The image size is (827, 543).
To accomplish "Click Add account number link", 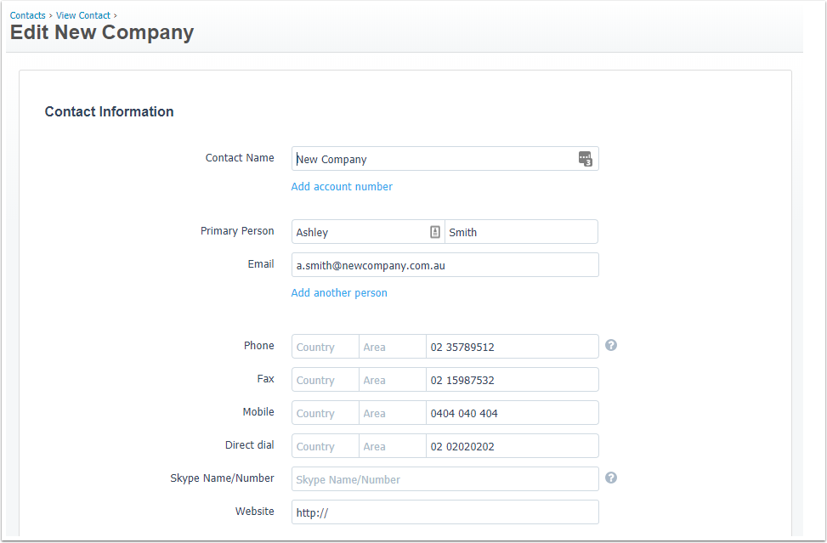I will pyautogui.click(x=342, y=187).
